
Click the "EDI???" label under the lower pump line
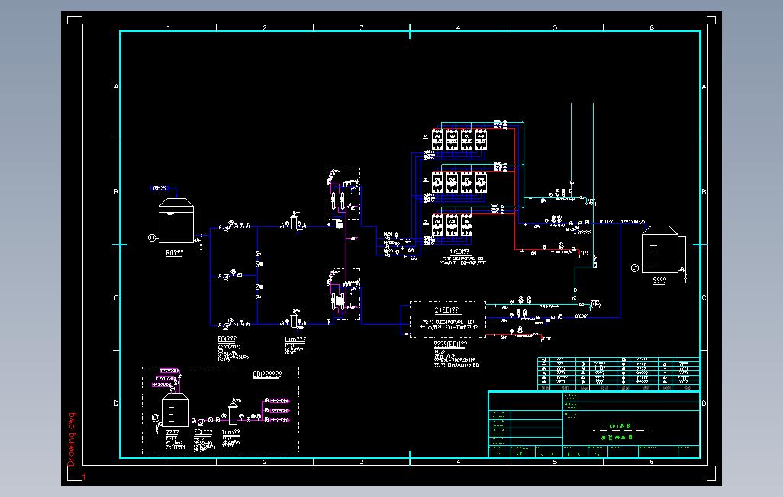[227, 339]
